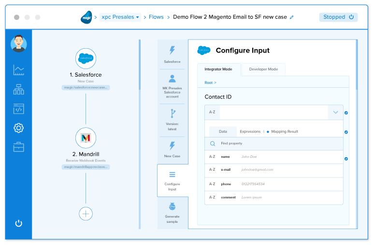Toggle the check mark beside Contact ID field

[346, 113]
